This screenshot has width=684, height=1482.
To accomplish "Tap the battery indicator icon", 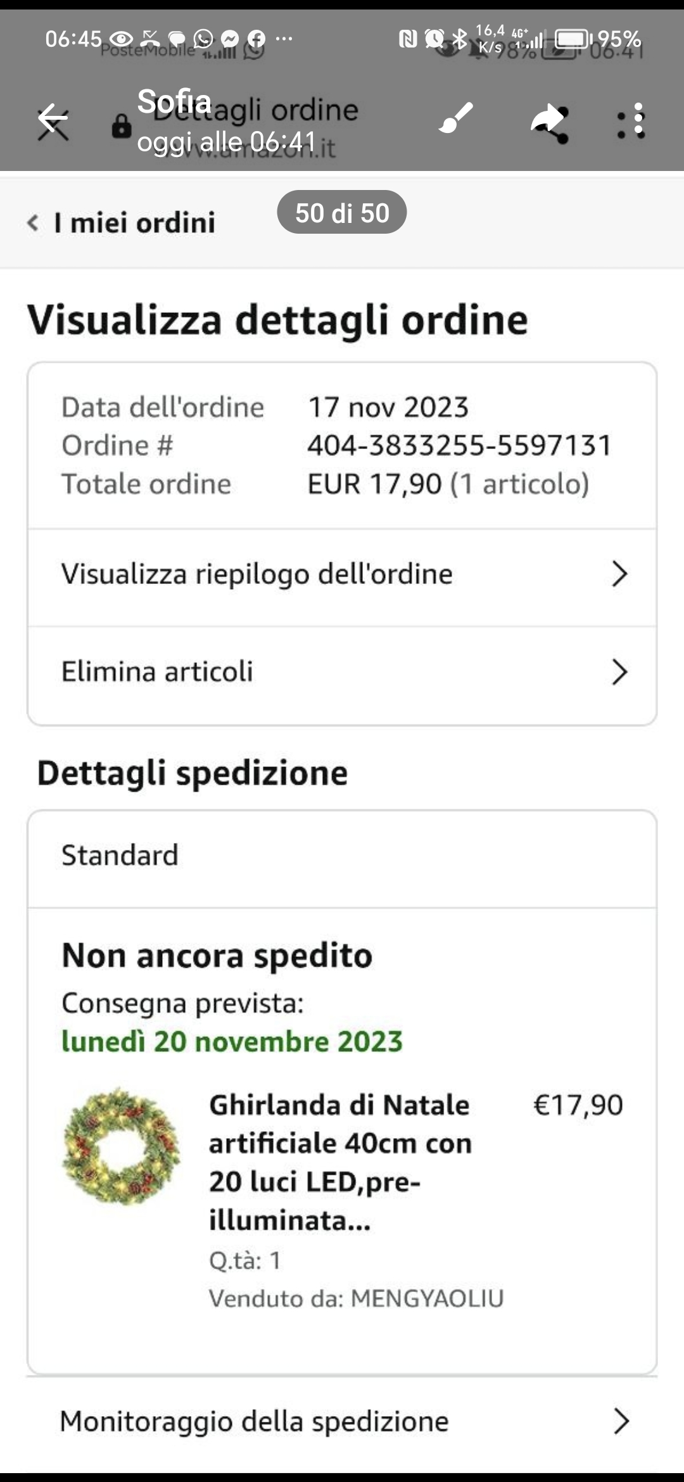I will [x=572, y=39].
